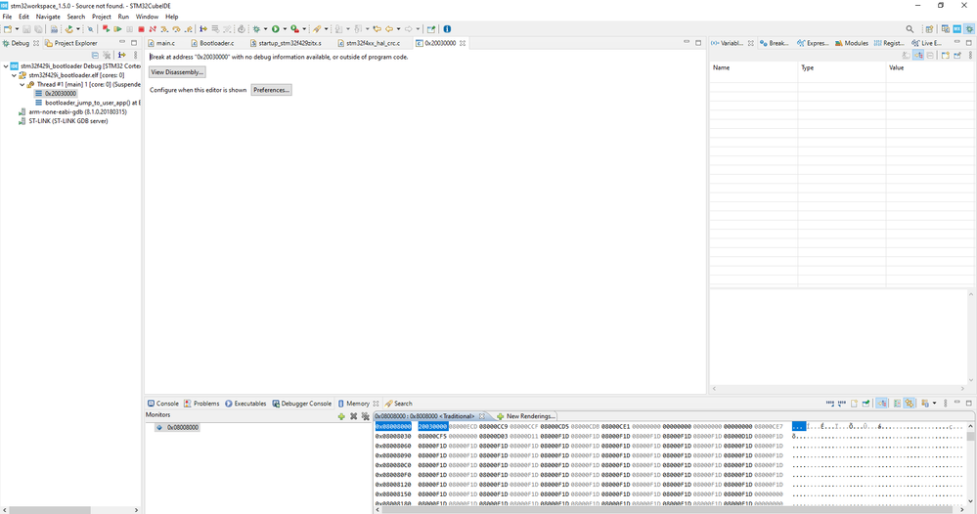This screenshot has height=514, width=977.
Task: Click the Save toolbar icon
Action: point(26,29)
